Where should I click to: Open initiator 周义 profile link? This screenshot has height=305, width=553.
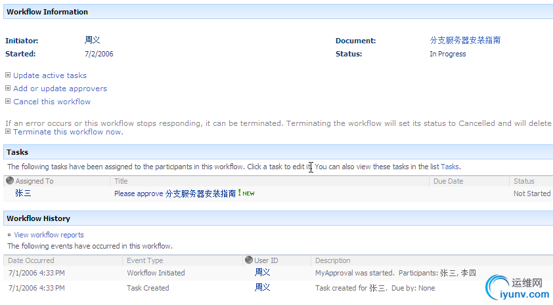[x=92, y=40]
